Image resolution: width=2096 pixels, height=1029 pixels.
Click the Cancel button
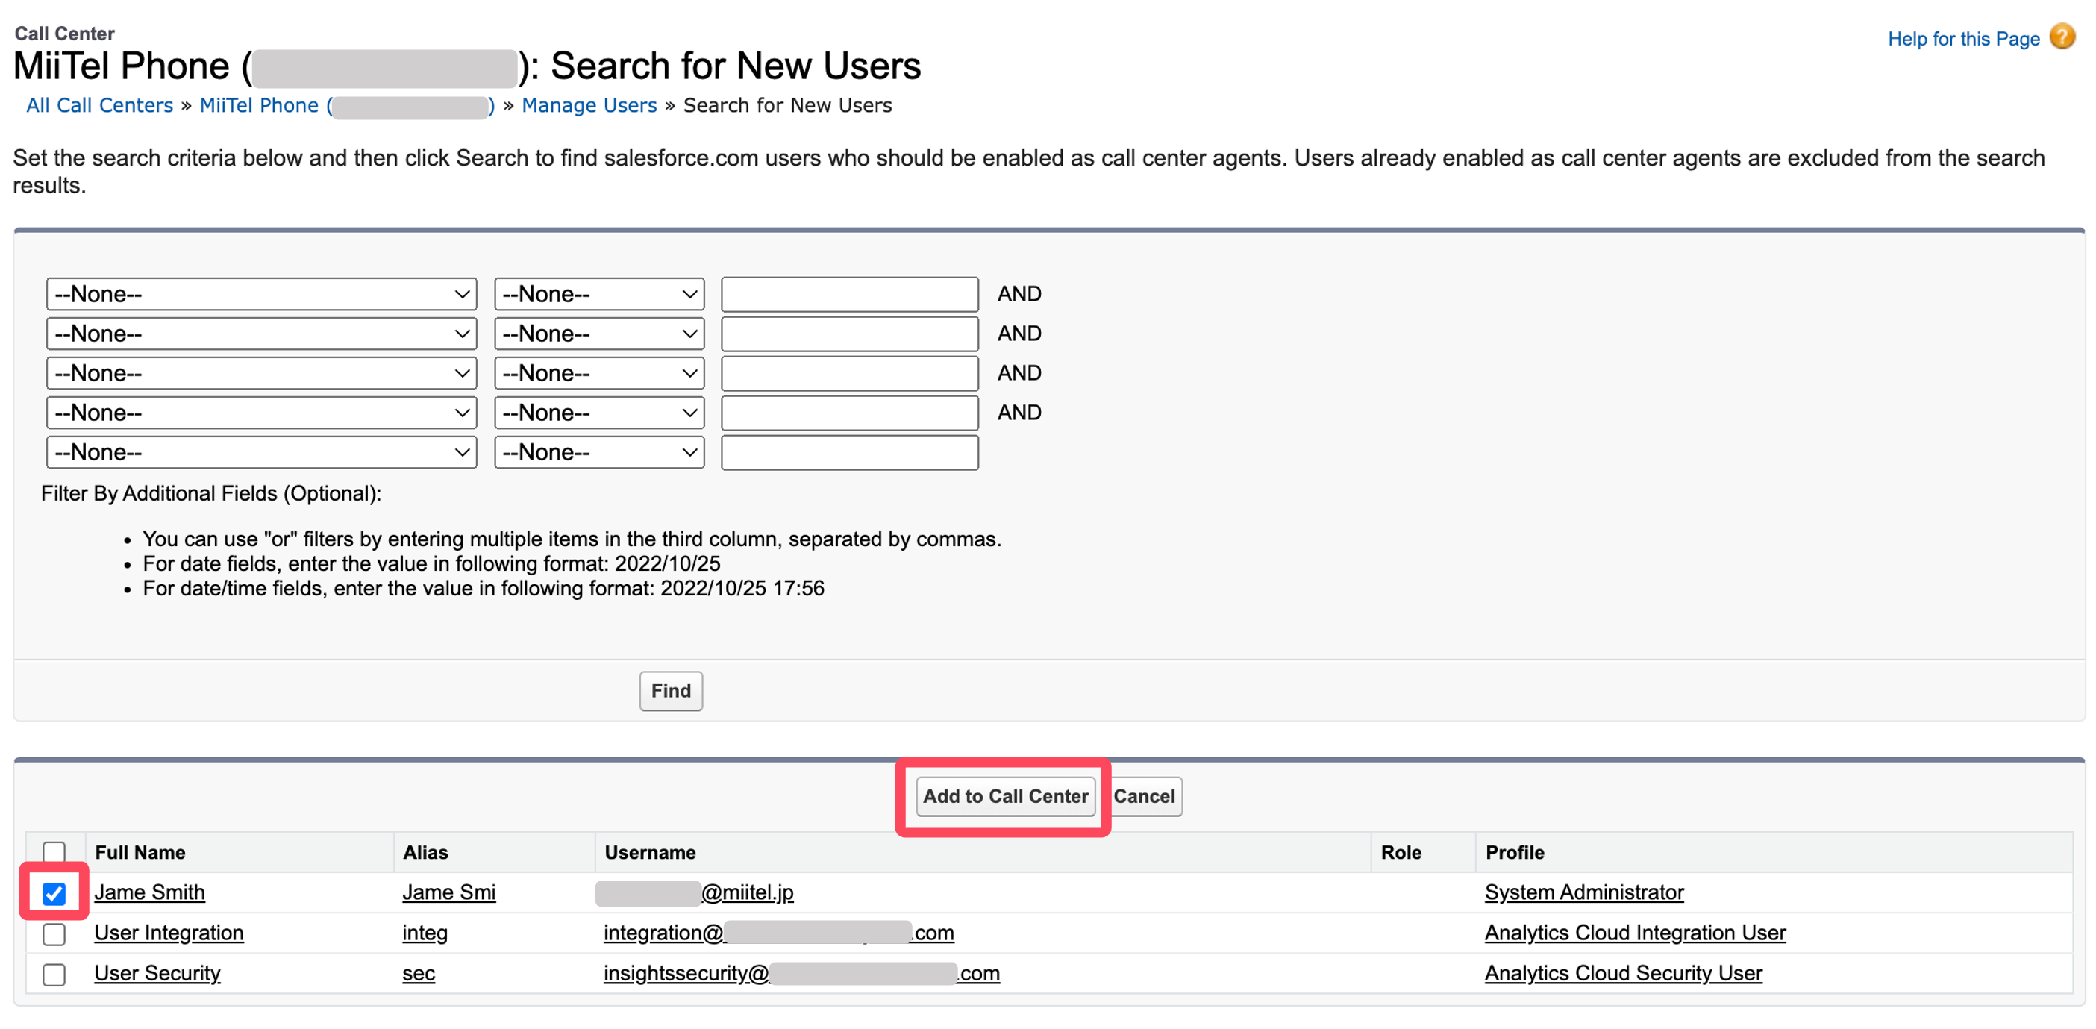(x=1144, y=796)
